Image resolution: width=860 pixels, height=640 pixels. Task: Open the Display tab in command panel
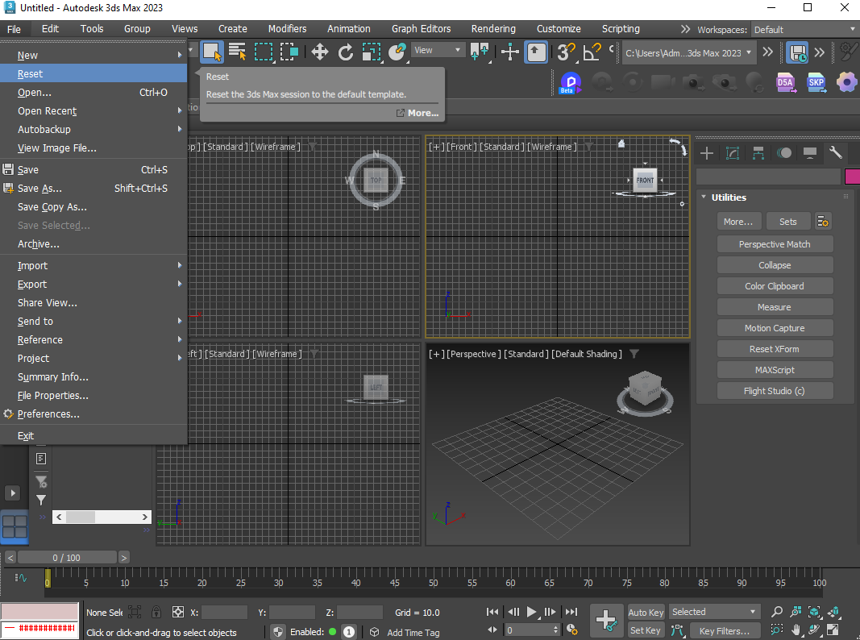[x=809, y=153]
